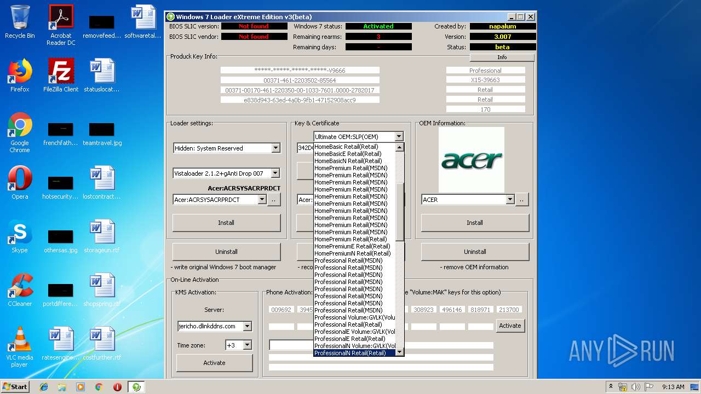Install loader in Loader settings
The width and height of the screenshot is (701, 394).
(226, 223)
